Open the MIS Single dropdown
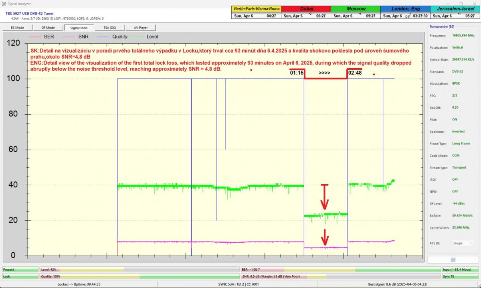The image size is (481, 288). click(462, 243)
